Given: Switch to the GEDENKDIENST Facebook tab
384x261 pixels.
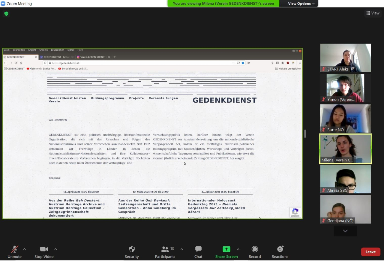Looking at the screenshot, I should pos(57,57).
